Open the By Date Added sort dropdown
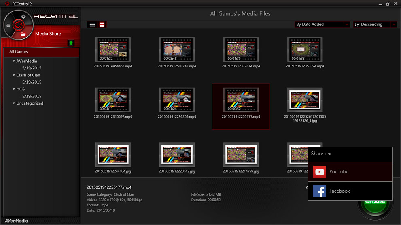The height and width of the screenshot is (225, 401). (x=322, y=25)
